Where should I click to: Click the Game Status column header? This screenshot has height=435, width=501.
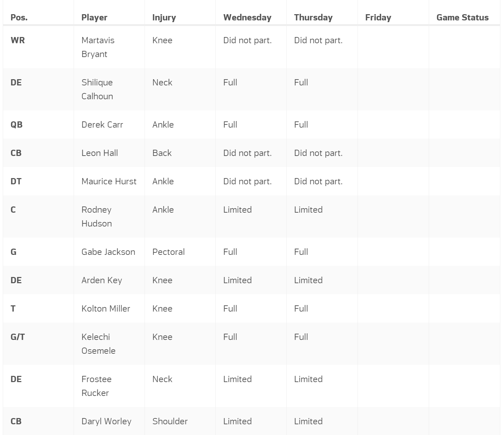click(462, 17)
